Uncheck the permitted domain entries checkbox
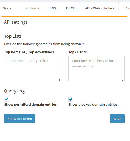130x141 pixels. [x=6, y=99]
